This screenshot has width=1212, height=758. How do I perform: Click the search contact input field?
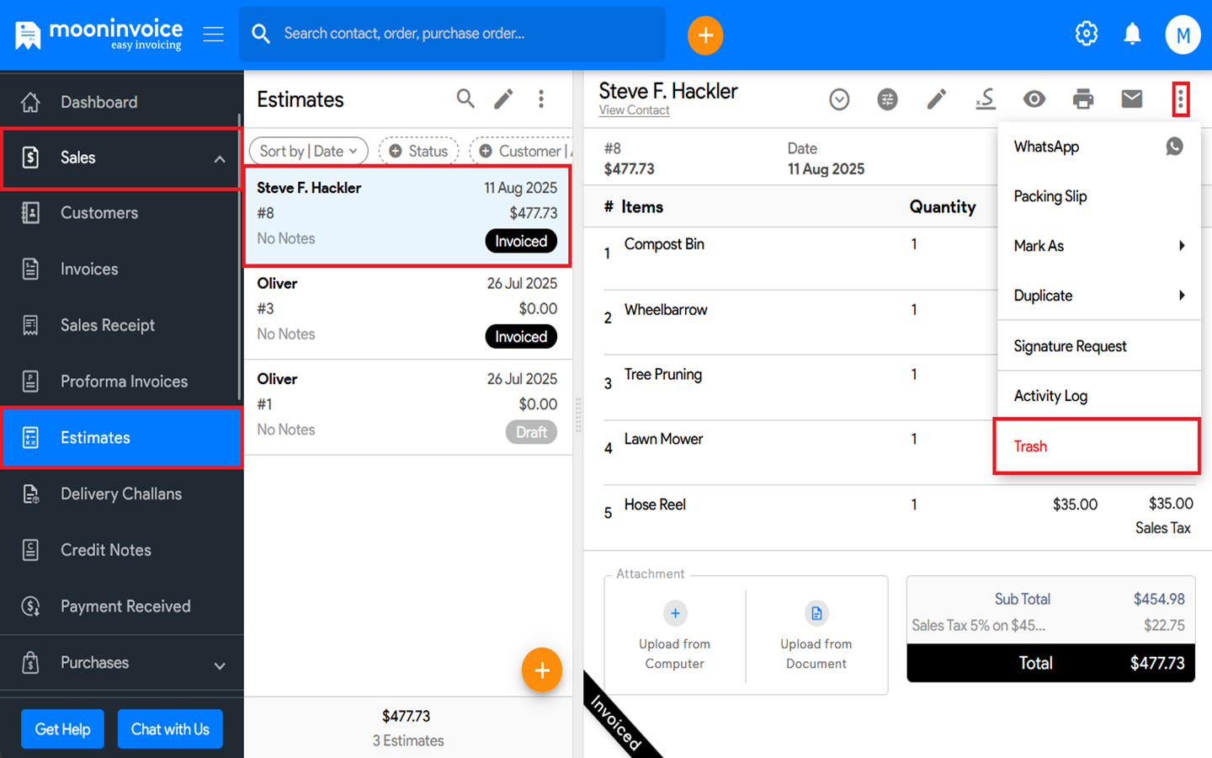(x=467, y=34)
